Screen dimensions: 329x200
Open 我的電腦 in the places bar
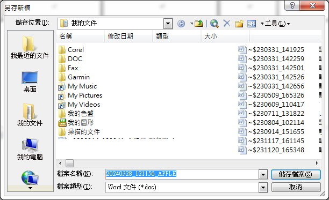(30, 149)
